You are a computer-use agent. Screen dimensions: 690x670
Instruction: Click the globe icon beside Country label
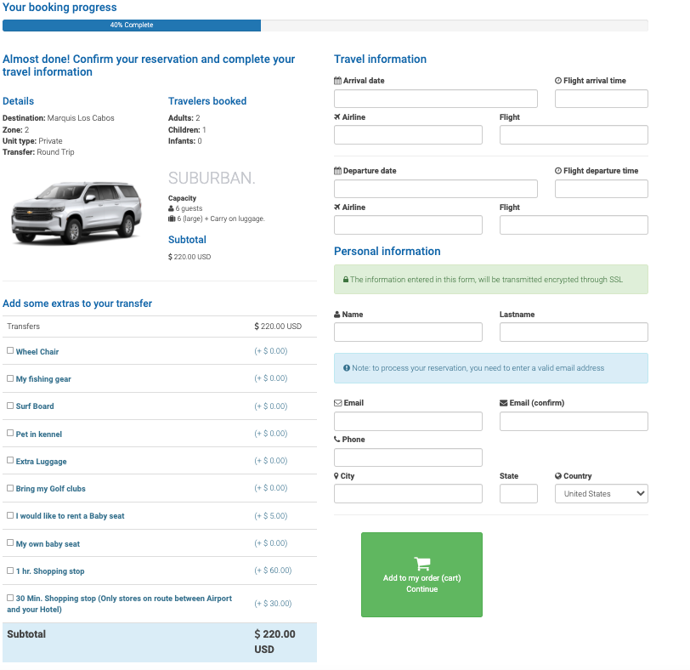558,476
